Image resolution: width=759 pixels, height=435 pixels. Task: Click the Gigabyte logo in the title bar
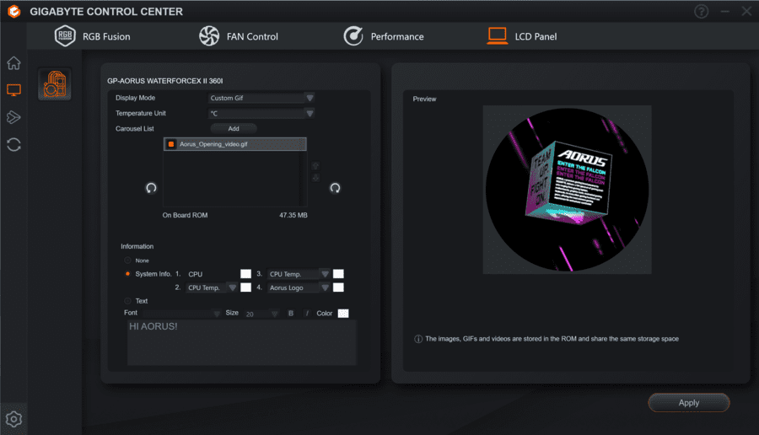(x=14, y=11)
